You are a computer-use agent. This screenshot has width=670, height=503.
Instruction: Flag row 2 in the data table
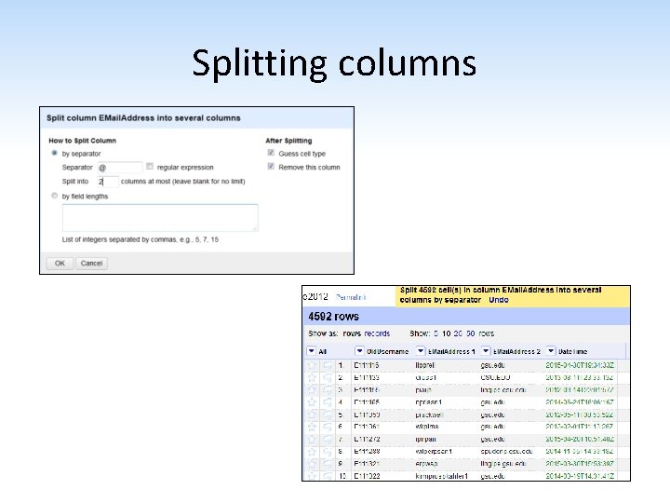pos(328,377)
